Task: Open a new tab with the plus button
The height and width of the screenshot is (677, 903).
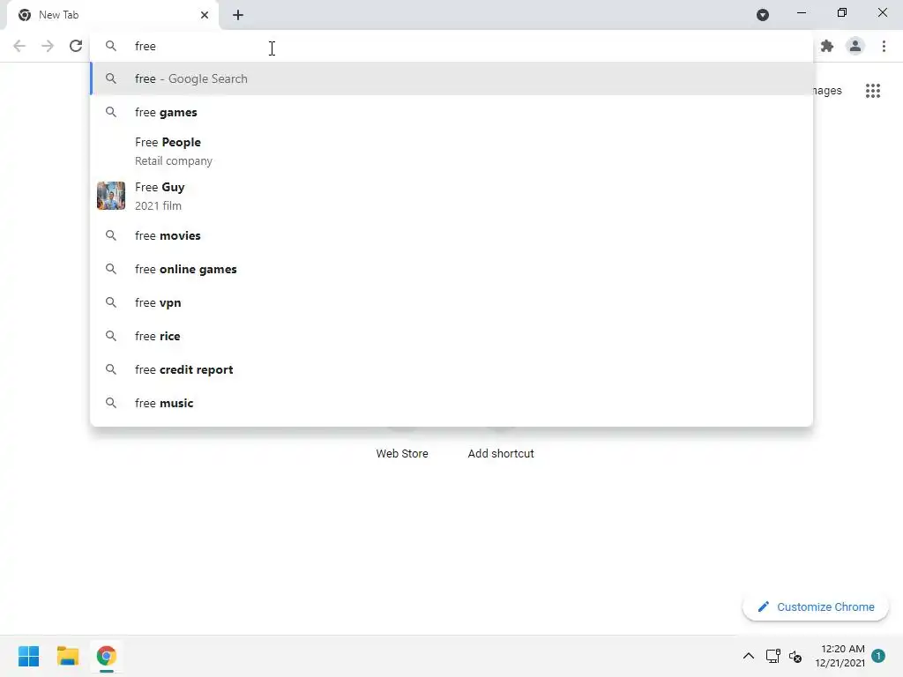Action: (x=238, y=15)
